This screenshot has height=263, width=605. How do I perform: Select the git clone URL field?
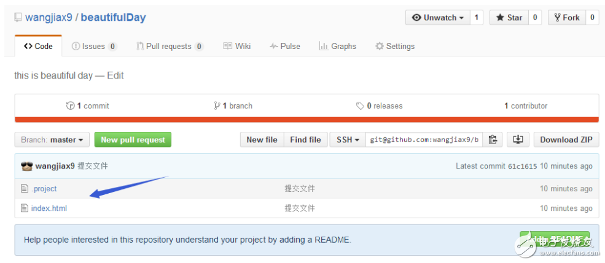tap(424, 140)
